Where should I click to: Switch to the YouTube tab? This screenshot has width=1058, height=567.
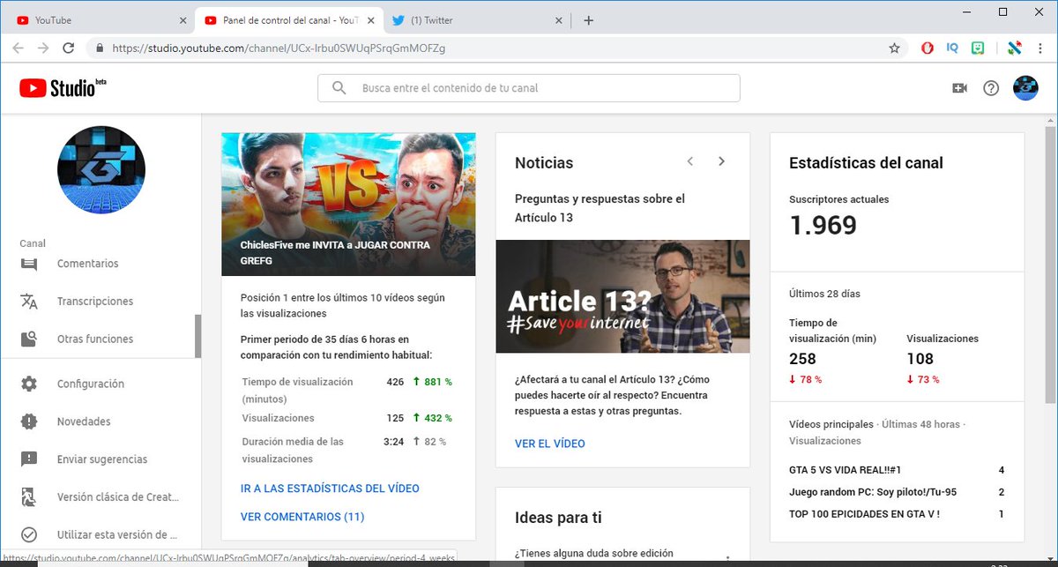click(100, 20)
